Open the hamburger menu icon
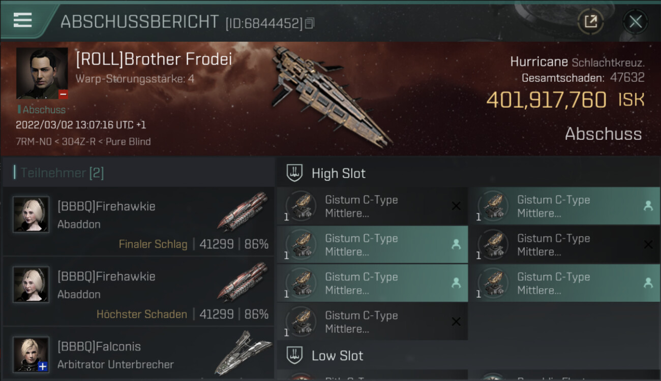Viewport: 661px width, 381px height. click(x=23, y=20)
